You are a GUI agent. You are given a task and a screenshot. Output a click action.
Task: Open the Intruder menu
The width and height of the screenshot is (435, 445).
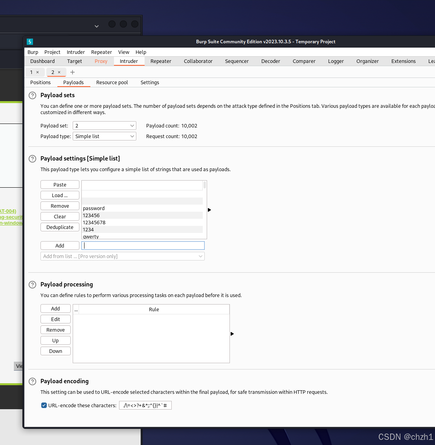76,52
